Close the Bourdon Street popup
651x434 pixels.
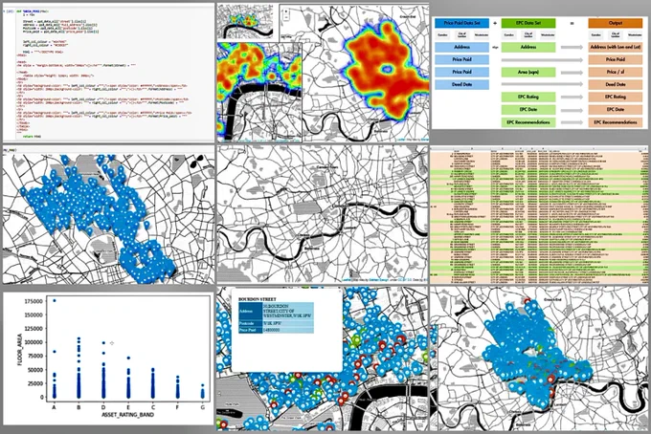(x=339, y=291)
